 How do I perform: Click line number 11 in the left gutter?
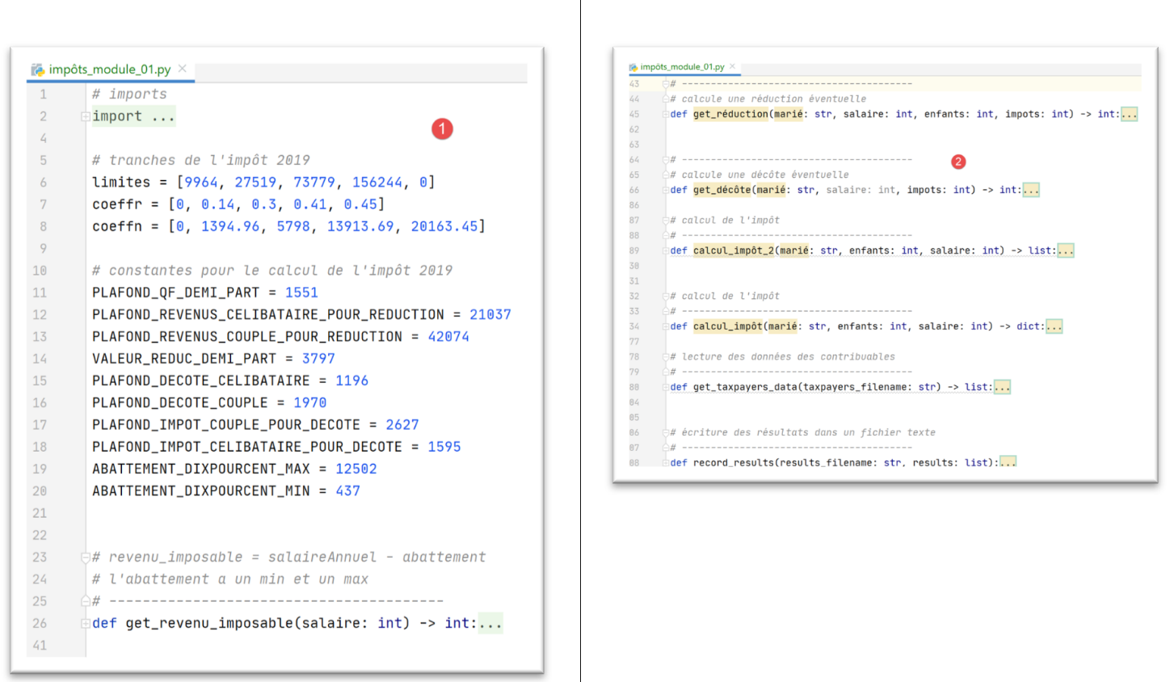(40, 293)
